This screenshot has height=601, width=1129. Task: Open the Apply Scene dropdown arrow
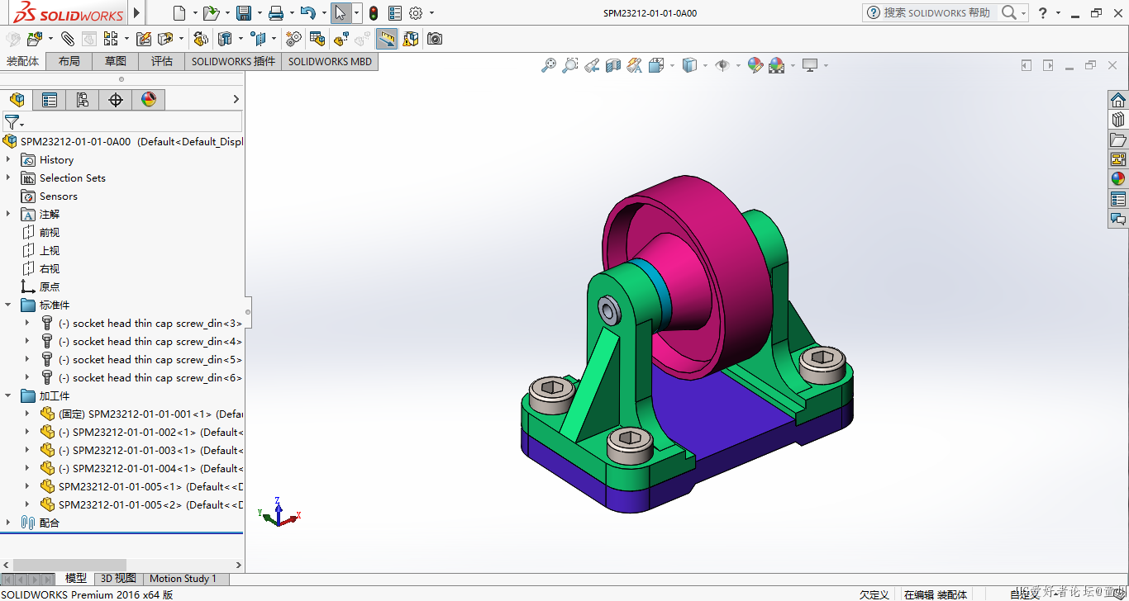(793, 65)
